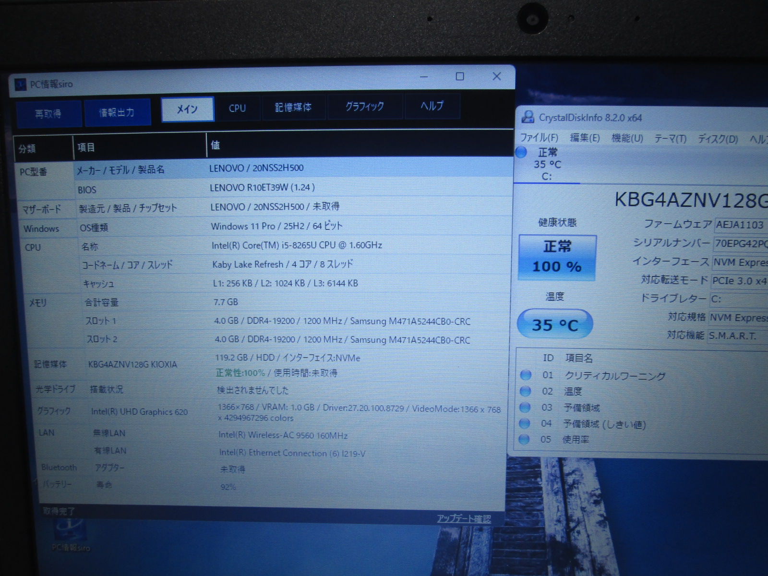Click status dot for 04 予備領域 (しきい値)
Image resolution: width=768 pixels, height=576 pixels.
[525, 423]
